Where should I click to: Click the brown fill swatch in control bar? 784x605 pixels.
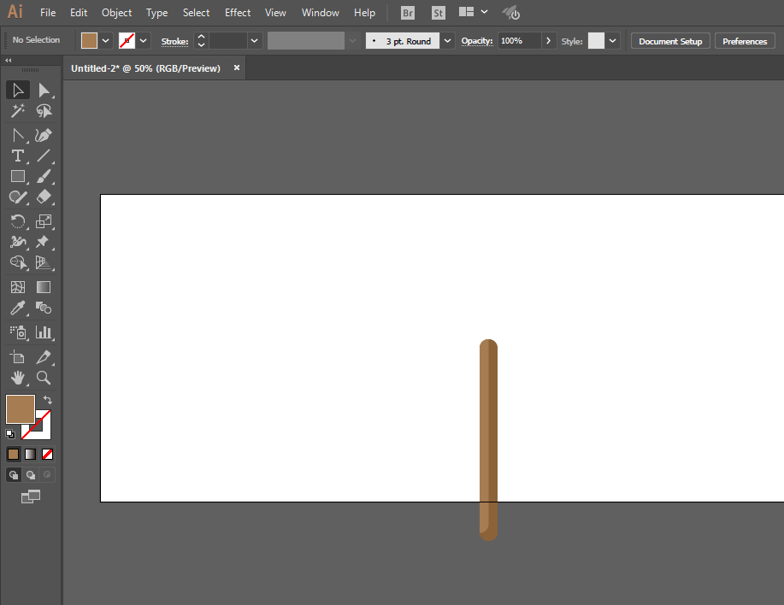click(x=90, y=41)
